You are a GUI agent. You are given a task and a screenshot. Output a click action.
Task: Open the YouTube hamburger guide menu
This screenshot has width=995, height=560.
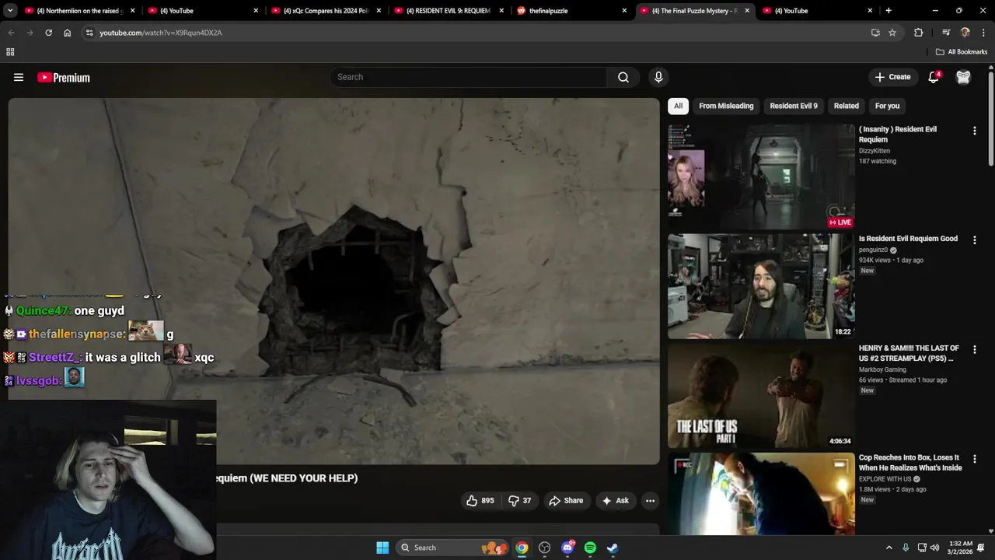19,77
